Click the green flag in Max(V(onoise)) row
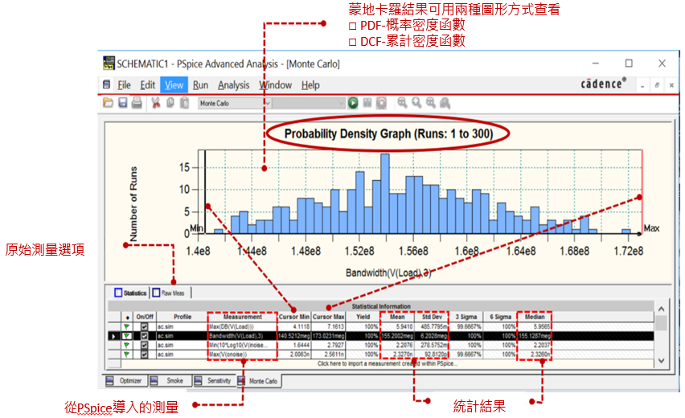 pyautogui.click(x=126, y=354)
